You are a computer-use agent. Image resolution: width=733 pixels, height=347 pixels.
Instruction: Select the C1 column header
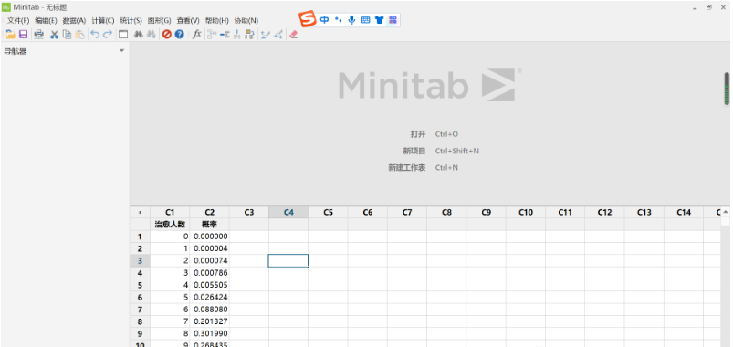(170, 213)
